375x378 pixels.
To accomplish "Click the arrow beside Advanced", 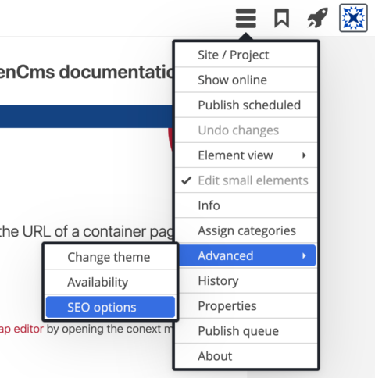I will point(304,255).
